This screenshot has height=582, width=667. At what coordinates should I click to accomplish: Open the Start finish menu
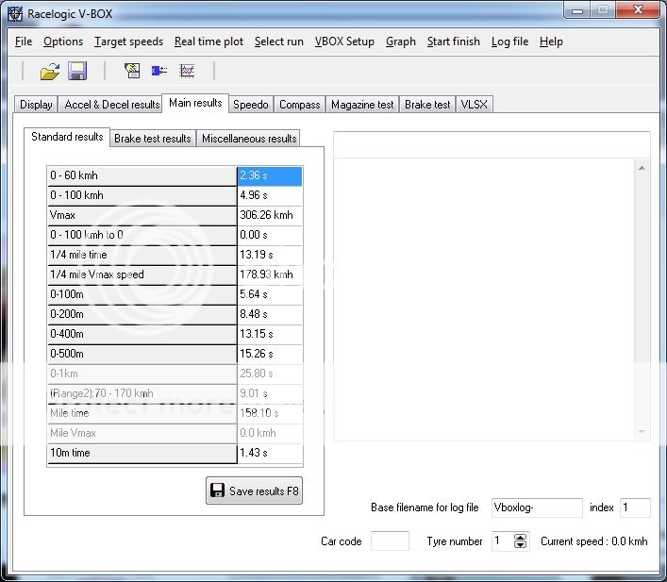[x=454, y=42]
